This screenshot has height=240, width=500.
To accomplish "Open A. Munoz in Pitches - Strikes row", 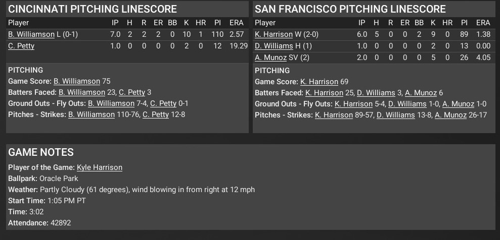I will pyautogui.click(x=450, y=114).
